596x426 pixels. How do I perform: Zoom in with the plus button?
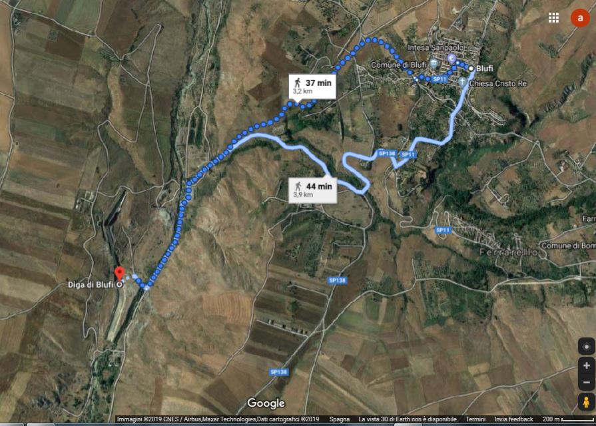click(587, 365)
